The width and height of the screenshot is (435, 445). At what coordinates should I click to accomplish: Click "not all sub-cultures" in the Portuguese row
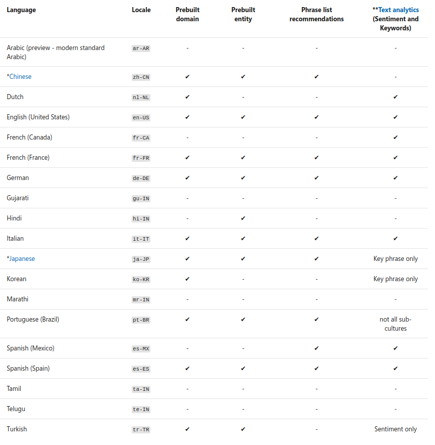coord(396,324)
